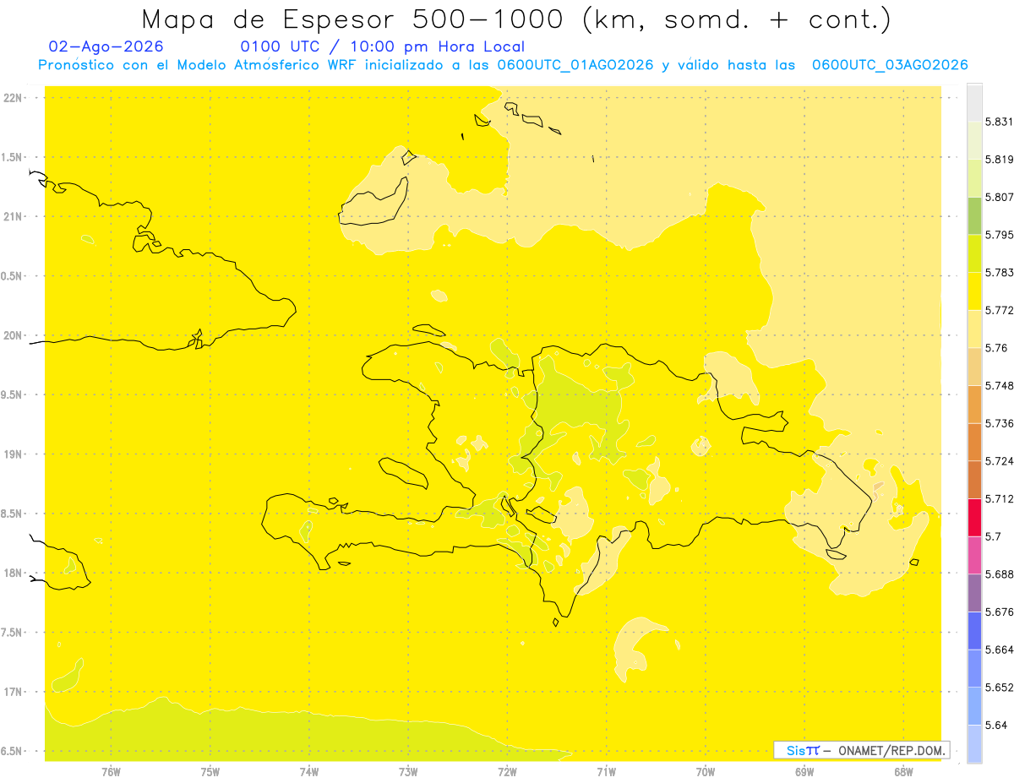Click the longitude label '69W'

(804, 772)
